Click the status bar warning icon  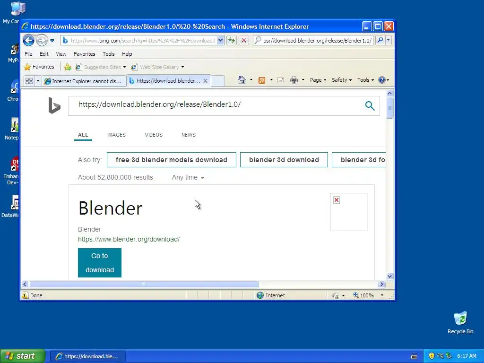pyautogui.click(x=25, y=295)
